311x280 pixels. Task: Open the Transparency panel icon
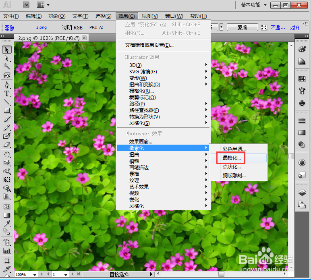(x=302, y=145)
